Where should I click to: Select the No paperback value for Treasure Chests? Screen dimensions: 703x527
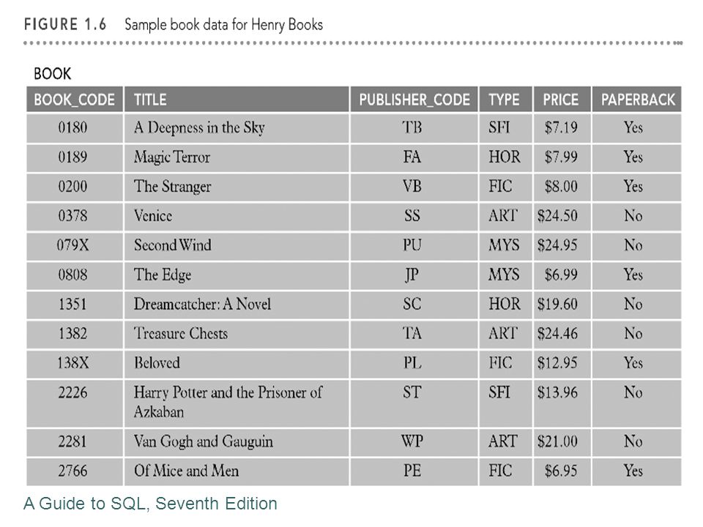point(633,334)
